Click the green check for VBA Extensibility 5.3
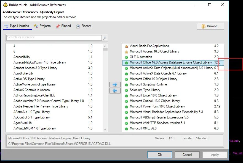The width and height of the screenshot is (243, 163). 126,112
